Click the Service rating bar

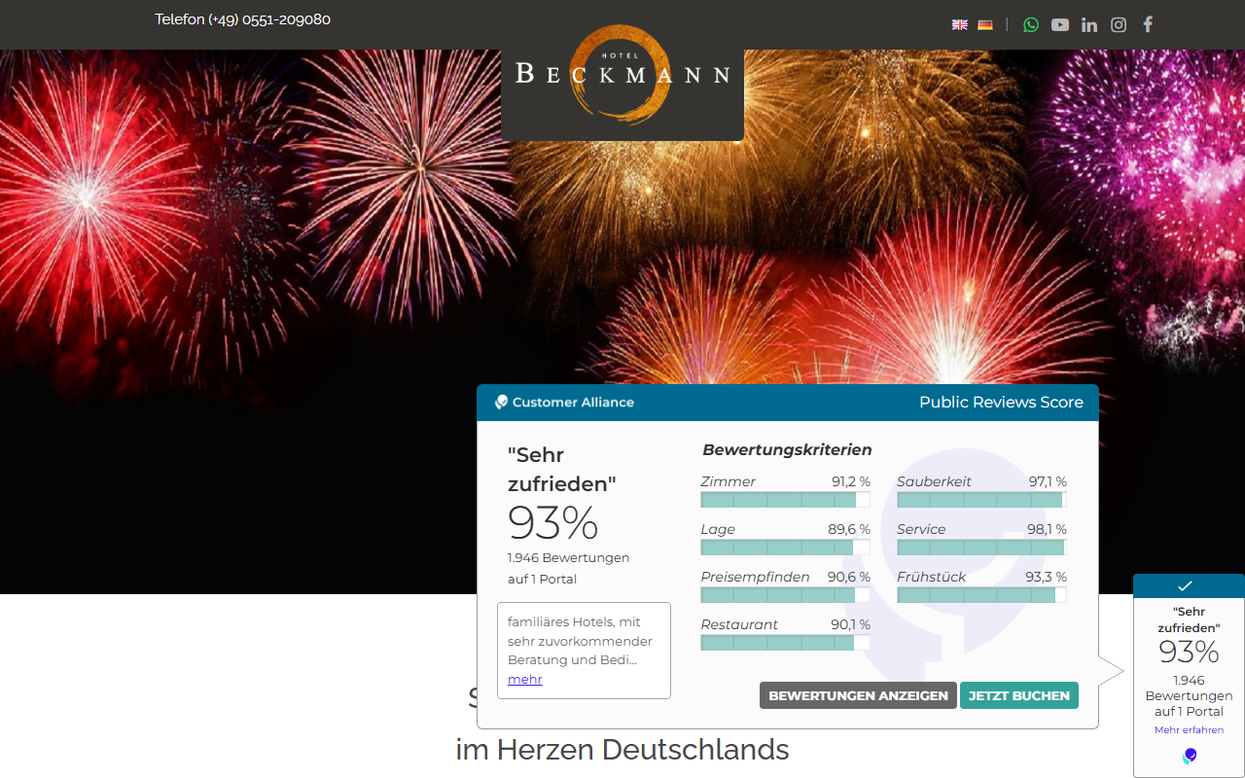click(981, 548)
